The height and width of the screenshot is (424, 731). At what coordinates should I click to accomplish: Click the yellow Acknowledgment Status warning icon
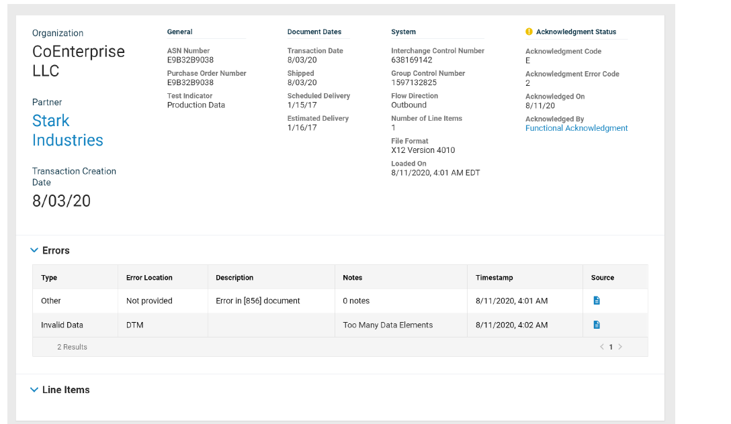click(529, 32)
